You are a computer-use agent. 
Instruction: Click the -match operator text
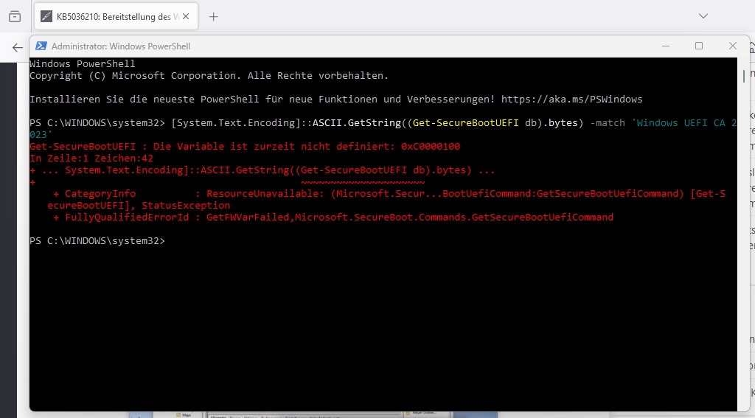tap(608, 123)
